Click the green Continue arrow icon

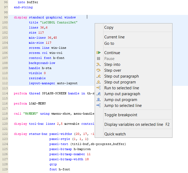[x=98, y=53]
